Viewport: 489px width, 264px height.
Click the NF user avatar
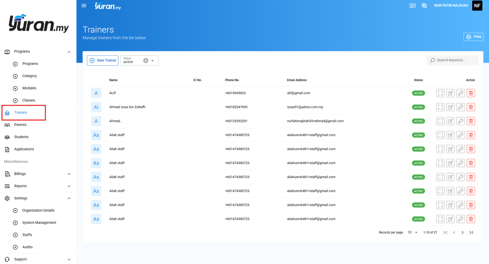[477, 6]
